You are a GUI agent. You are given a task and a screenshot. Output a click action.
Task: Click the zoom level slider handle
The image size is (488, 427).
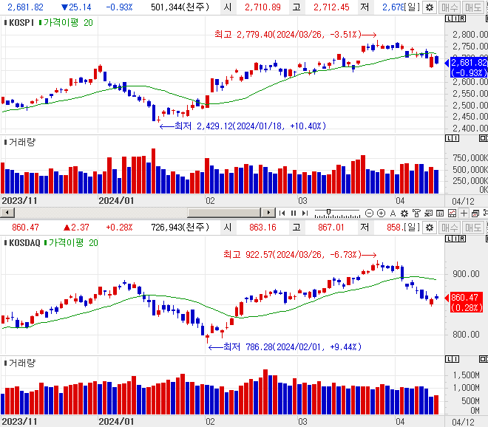tap(328, 212)
